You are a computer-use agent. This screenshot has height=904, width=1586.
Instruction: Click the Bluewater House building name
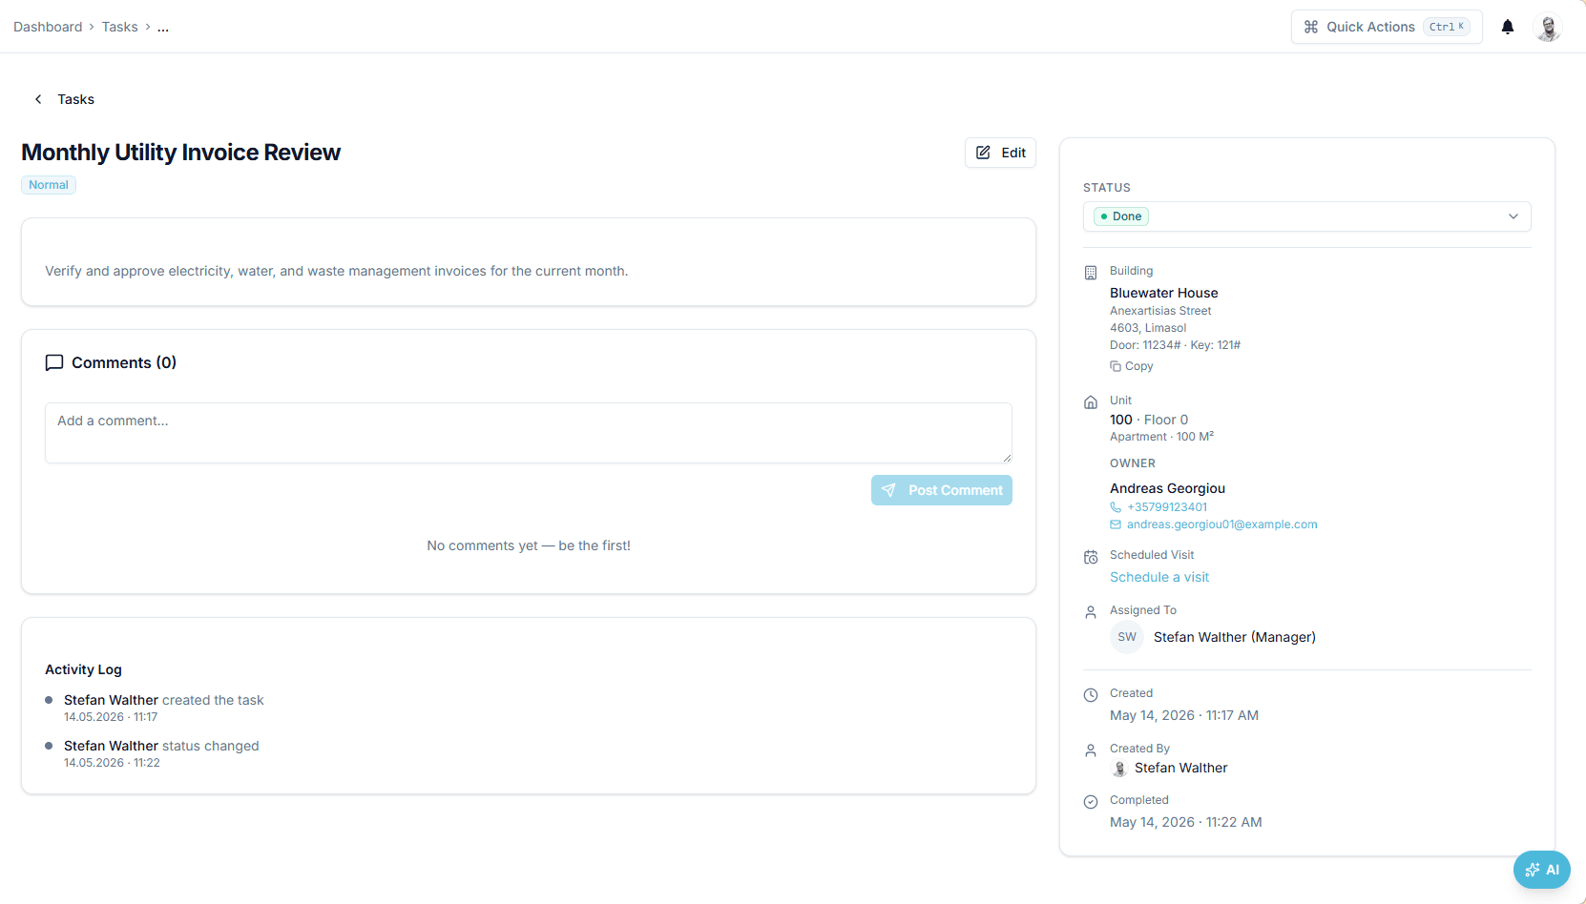coord(1163,293)
